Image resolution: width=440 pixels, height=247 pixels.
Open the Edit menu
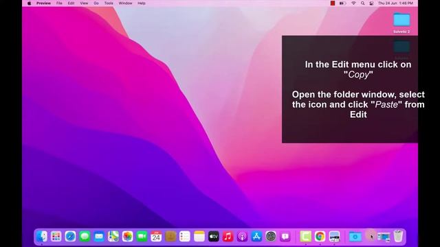pyautogui.click(x=71, y=3)
